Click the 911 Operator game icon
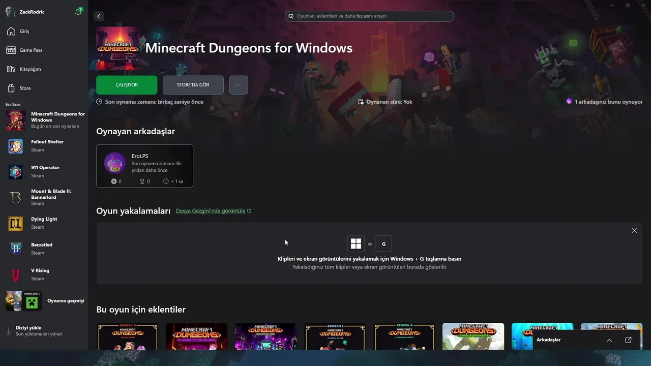Image resolution: width=651 pixels, height=366 pixels. pos(16,172)
